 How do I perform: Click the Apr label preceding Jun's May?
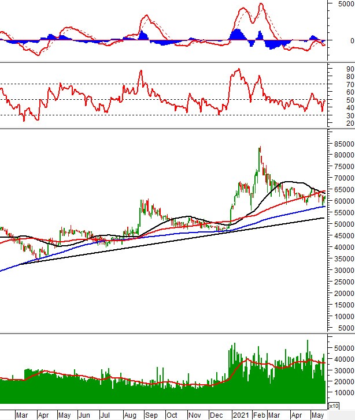pos(43,415)
